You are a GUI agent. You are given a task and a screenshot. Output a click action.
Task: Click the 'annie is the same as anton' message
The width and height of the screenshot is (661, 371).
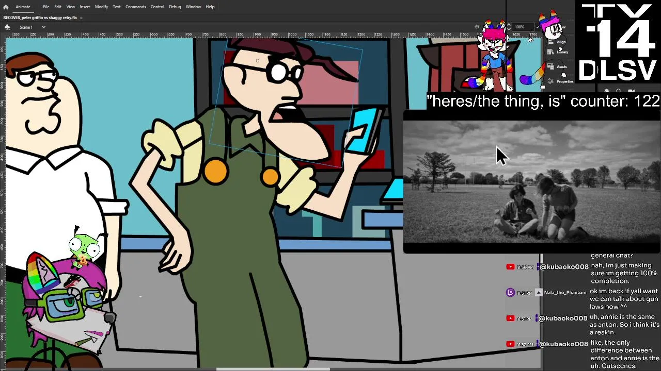click(x=624, y=325)
